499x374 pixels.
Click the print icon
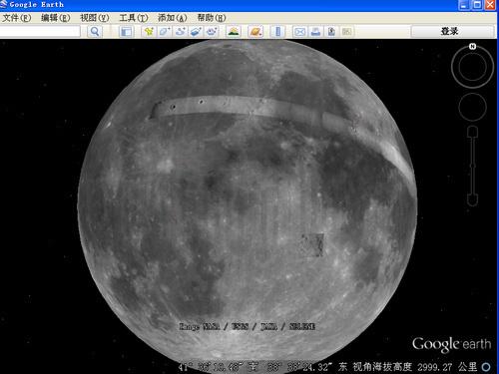[315, 32]
